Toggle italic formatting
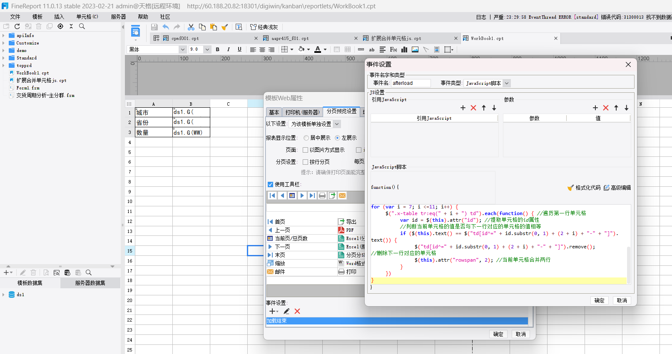 228,50
